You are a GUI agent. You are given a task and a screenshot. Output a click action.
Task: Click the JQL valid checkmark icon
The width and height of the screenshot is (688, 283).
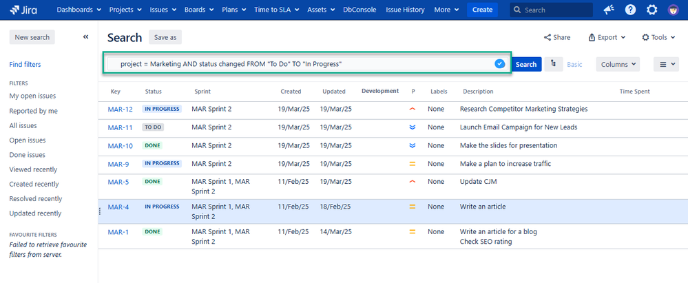(x=499, y=64)
